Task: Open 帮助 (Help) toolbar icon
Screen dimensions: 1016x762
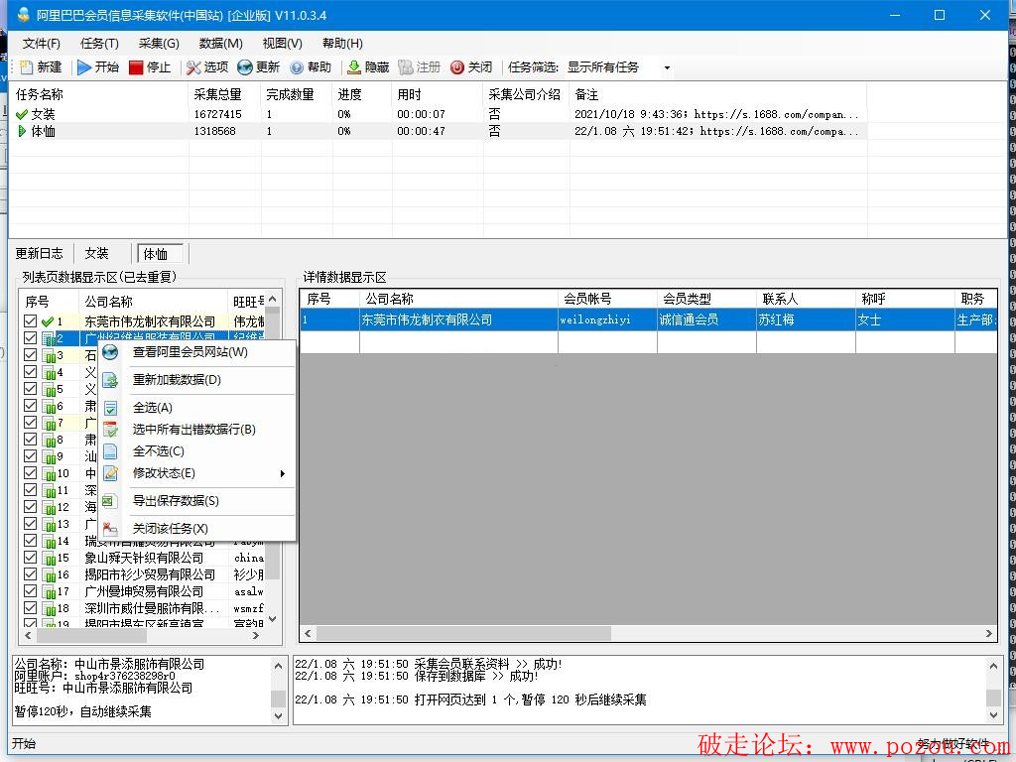Action: coord(297,67)
